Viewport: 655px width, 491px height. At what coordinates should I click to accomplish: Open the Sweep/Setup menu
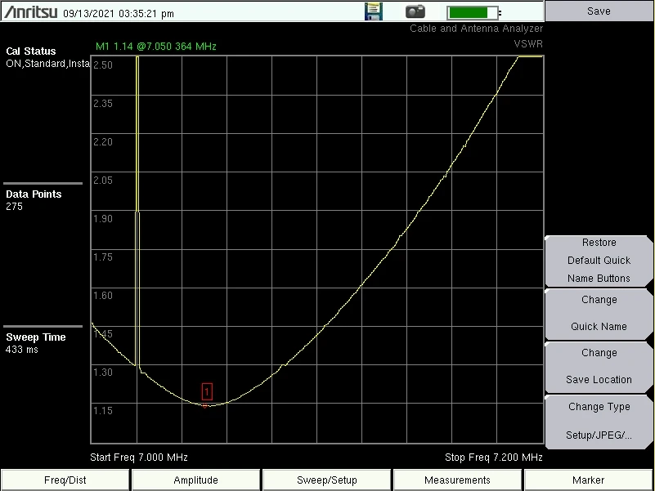coord(326,480)
